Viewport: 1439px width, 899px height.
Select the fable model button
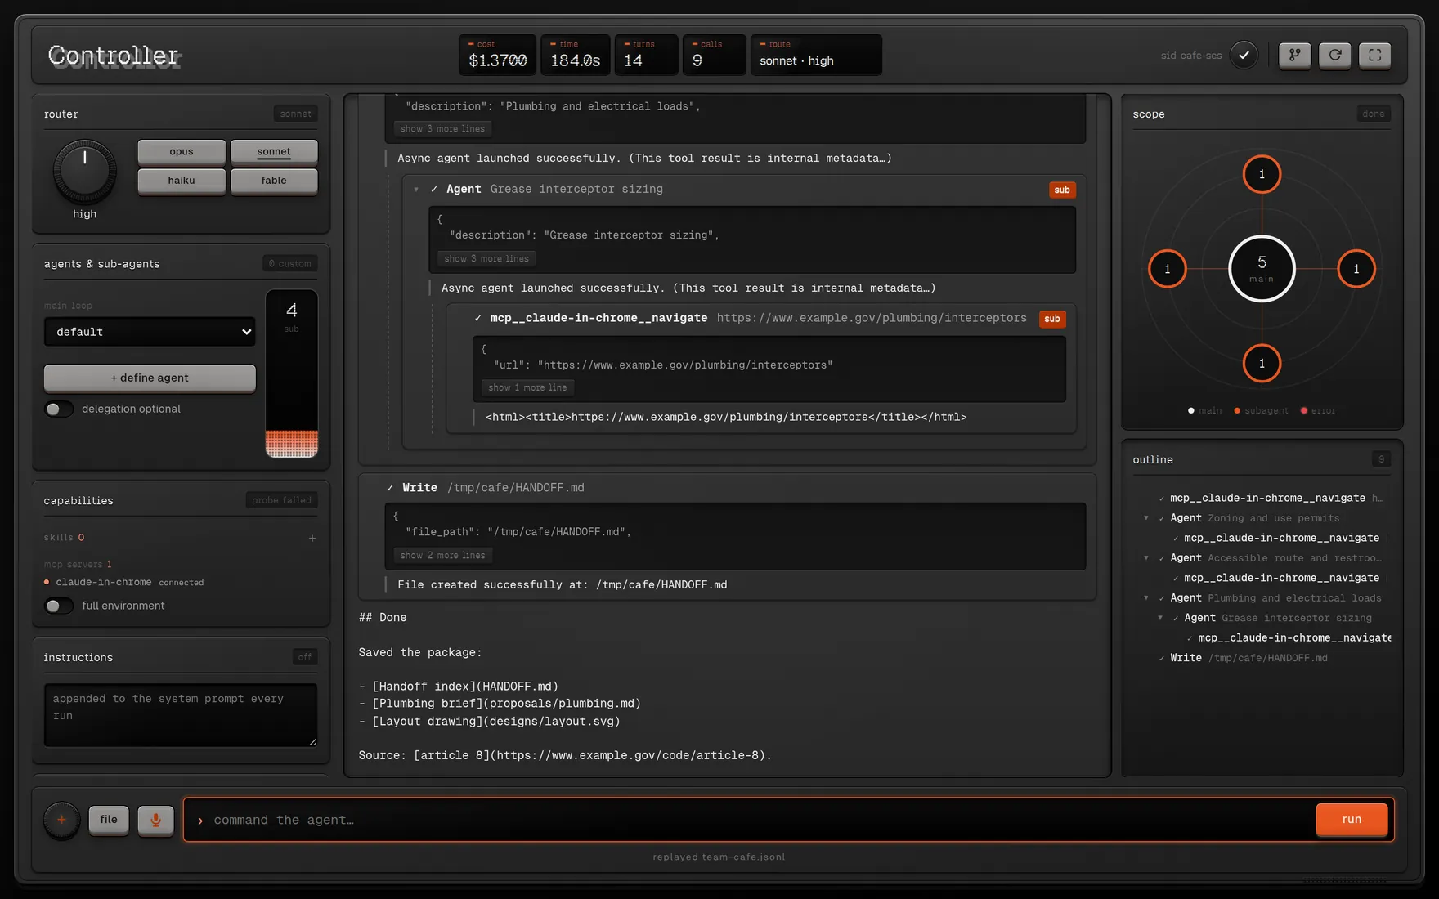(274, 181)
